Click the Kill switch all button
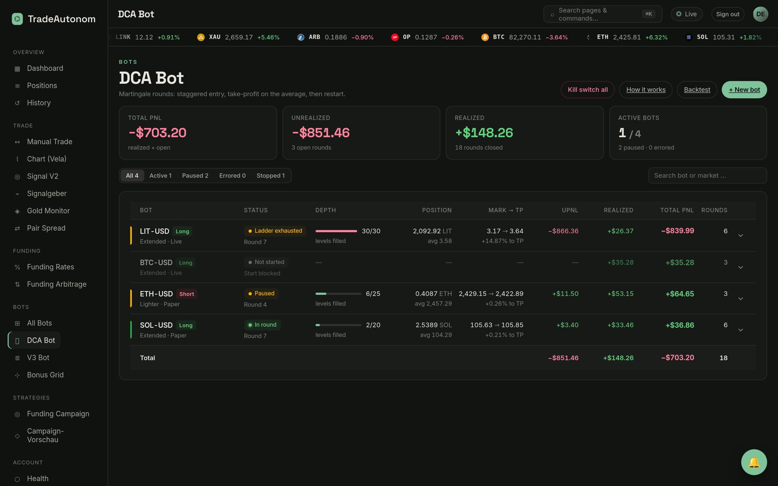Image resolution: width=778 pixels, height=486 pixels. coord(588,90)
